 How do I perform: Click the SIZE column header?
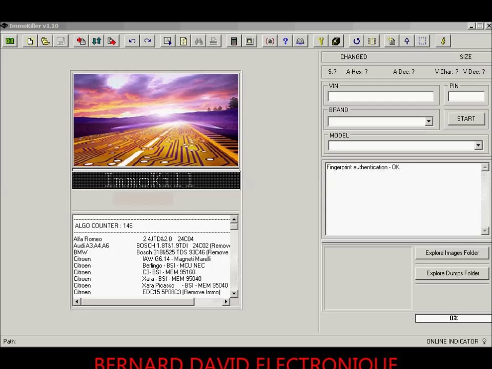(466, 57)
